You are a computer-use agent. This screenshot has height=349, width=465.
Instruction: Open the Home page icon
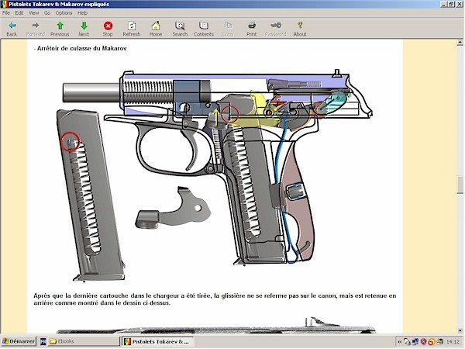(x=156, y=26)
